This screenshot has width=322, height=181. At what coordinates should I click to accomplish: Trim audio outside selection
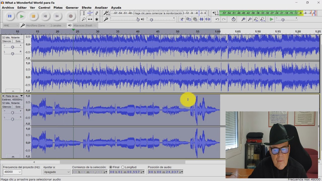(x=201, y=19)
